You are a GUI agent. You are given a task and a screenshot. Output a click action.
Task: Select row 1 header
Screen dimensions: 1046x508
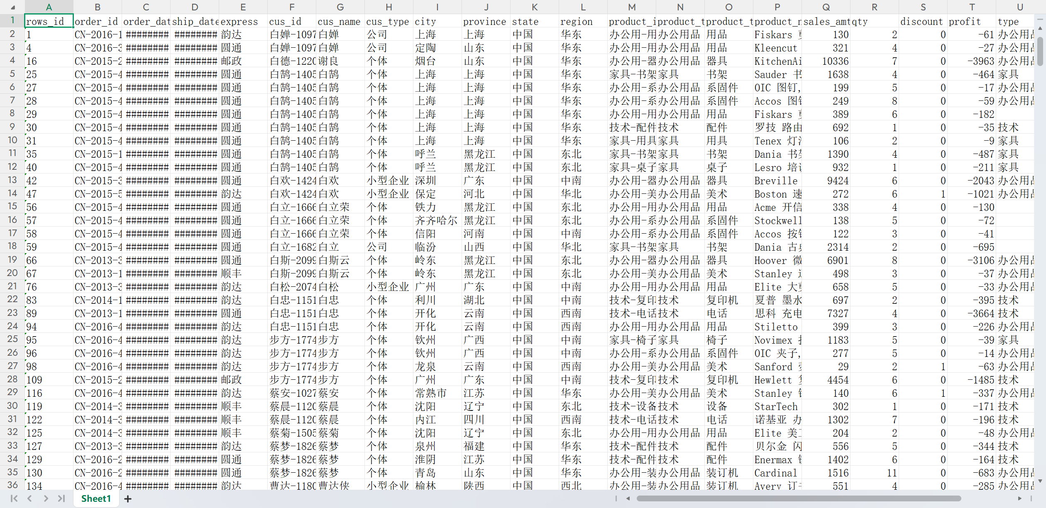[x=12, y=21]
